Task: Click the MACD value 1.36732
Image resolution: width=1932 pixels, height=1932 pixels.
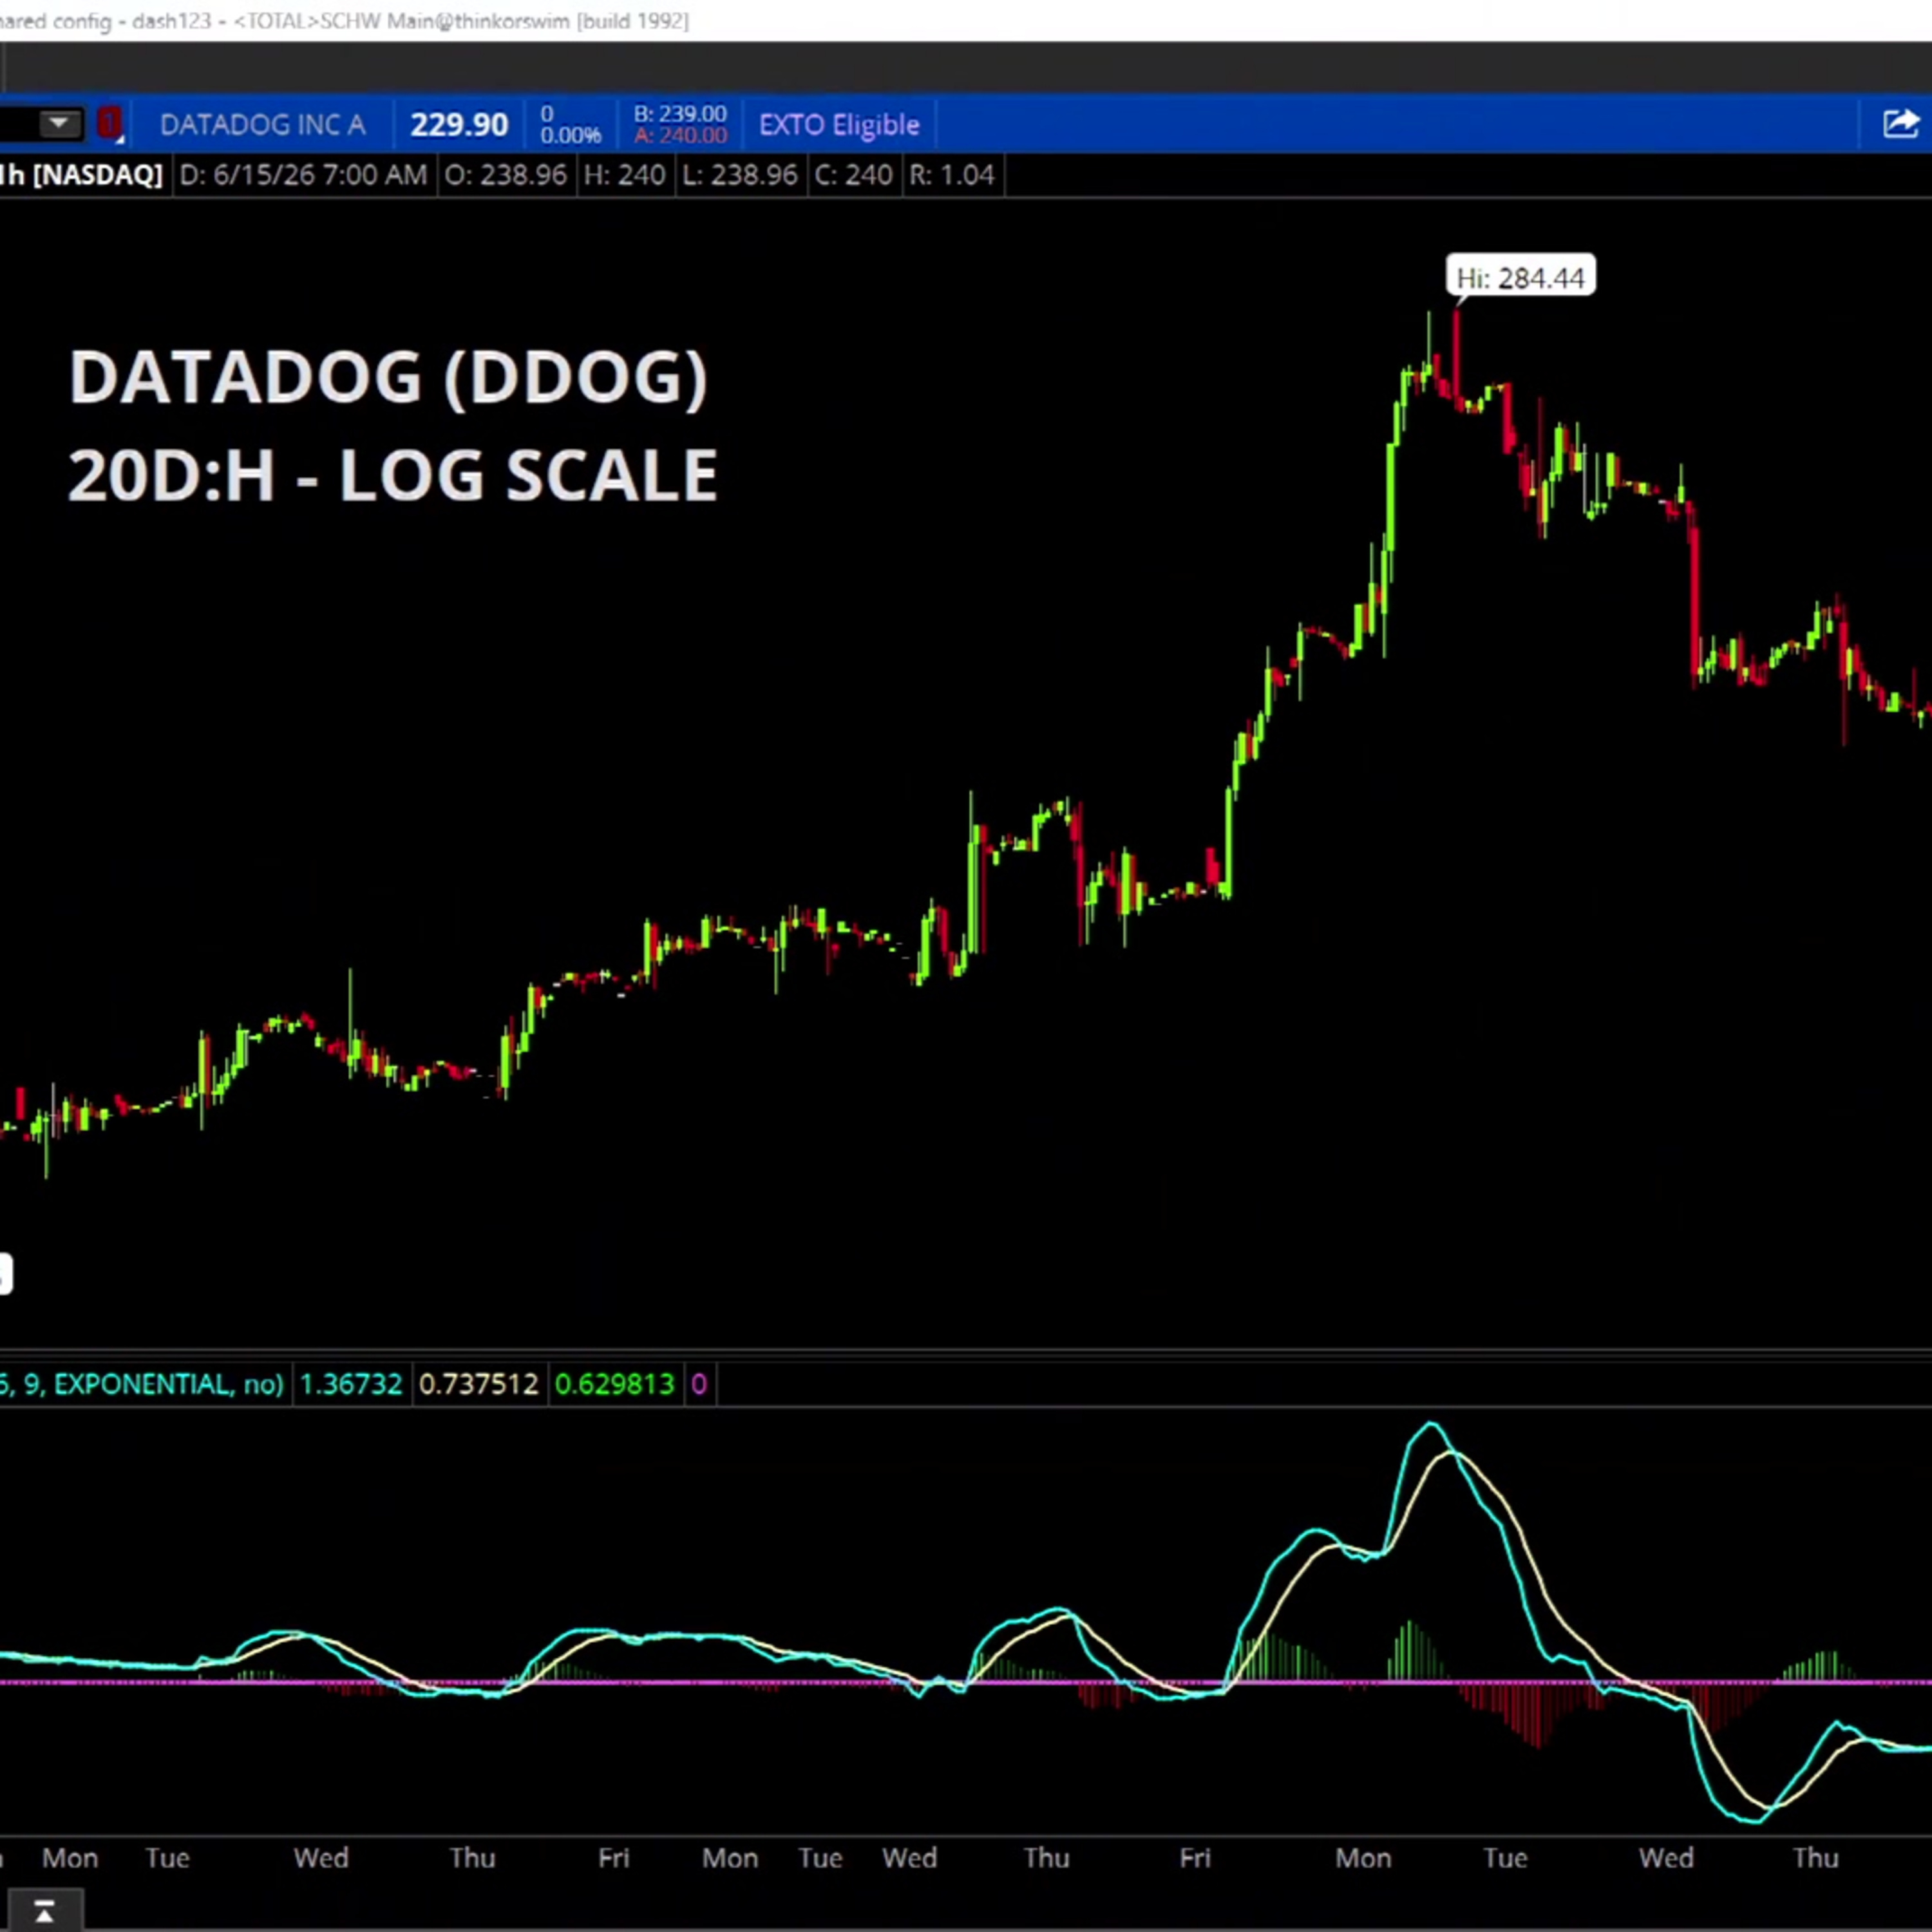Action: [351, 1384]
